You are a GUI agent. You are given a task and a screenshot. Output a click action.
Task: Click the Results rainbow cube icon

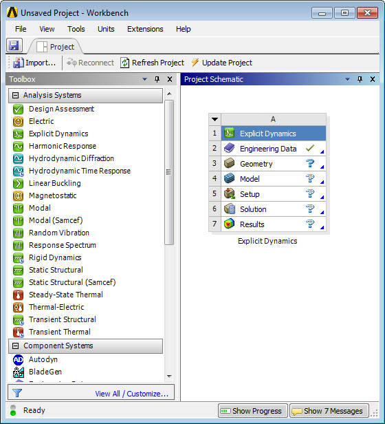coord(230,224)
